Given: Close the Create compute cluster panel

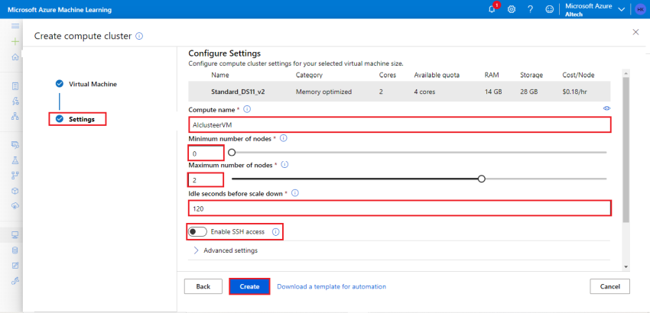Looking at the screenshot, I should pos(635,32).
